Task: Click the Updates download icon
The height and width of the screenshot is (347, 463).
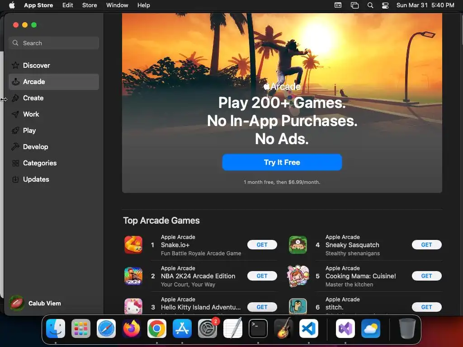Action: [15, 179]
